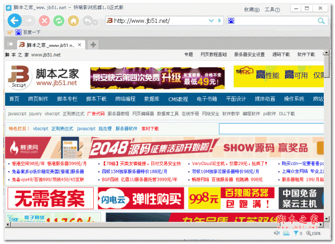Click the 香港空间98元/年 ad link
This screenshot has width=335, height=244.
click(28, 163)
